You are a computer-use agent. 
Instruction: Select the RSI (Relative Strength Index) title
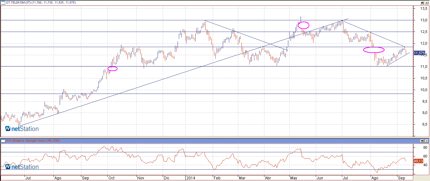pos(26,141)
